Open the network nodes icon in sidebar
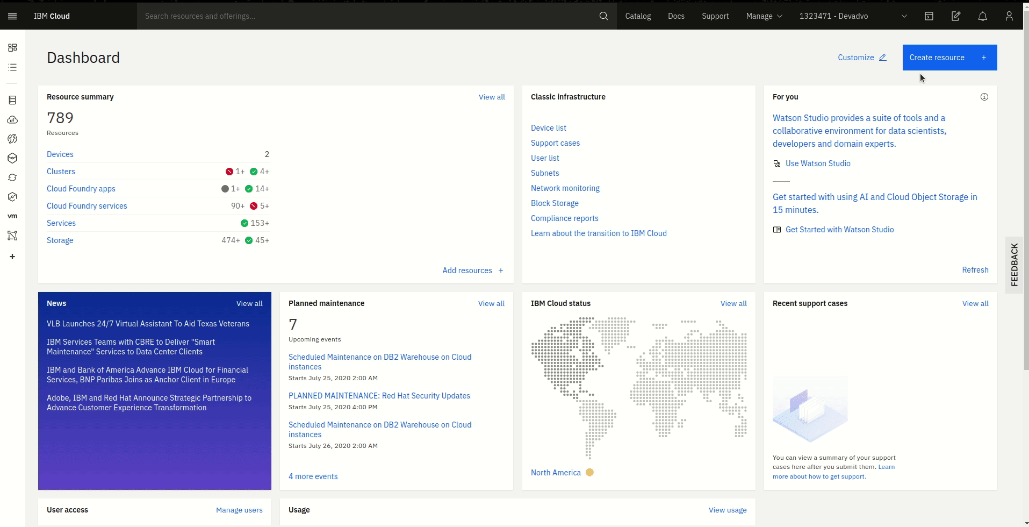Image resolution: width=1029 pixels, height=527 pixels. (12, 236)
